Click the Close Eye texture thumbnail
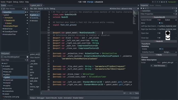Screen dimensions: 178x100 pos(168,38)
